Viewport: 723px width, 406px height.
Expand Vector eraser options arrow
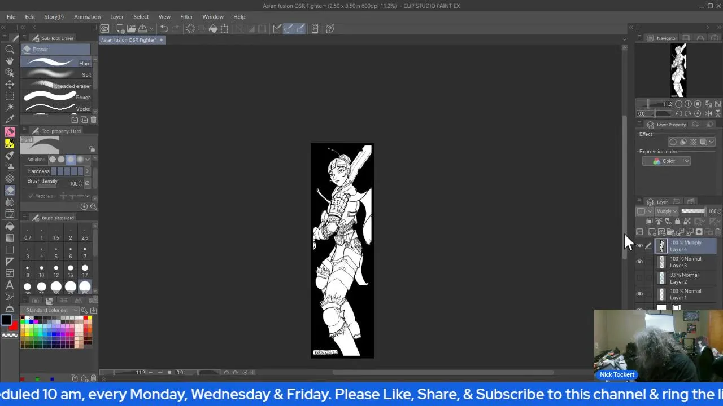[x=88, y=196]
